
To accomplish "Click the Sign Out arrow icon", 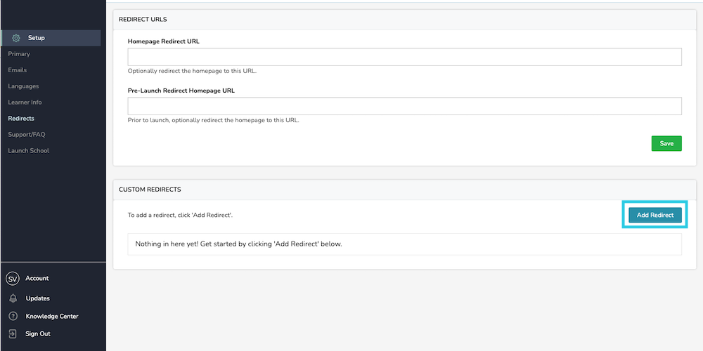I will pyautogui.click(x=13, y=334).
